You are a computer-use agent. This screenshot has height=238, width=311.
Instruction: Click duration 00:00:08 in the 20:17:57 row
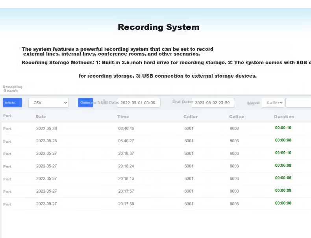click(283, 190)
